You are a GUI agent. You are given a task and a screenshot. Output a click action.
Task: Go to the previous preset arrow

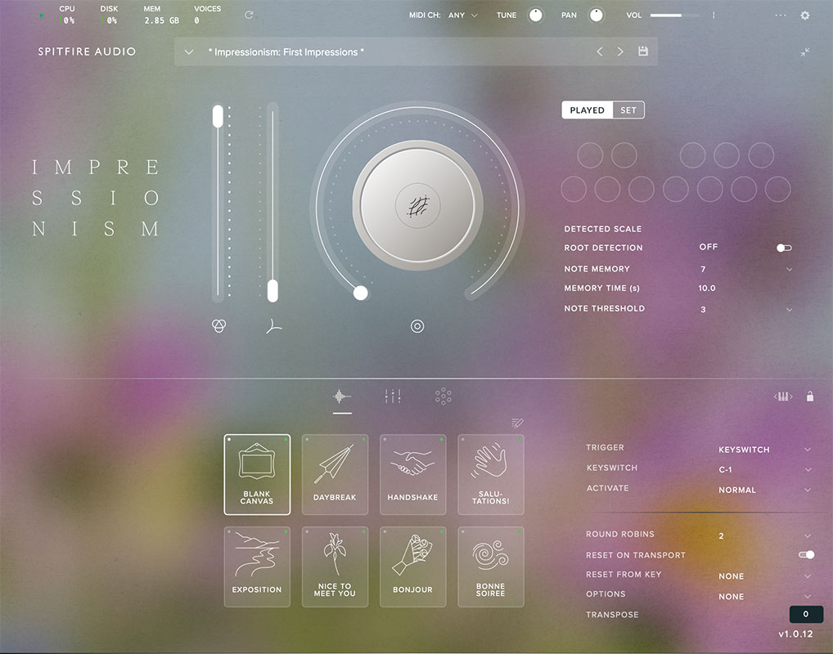tap(599, 52)
